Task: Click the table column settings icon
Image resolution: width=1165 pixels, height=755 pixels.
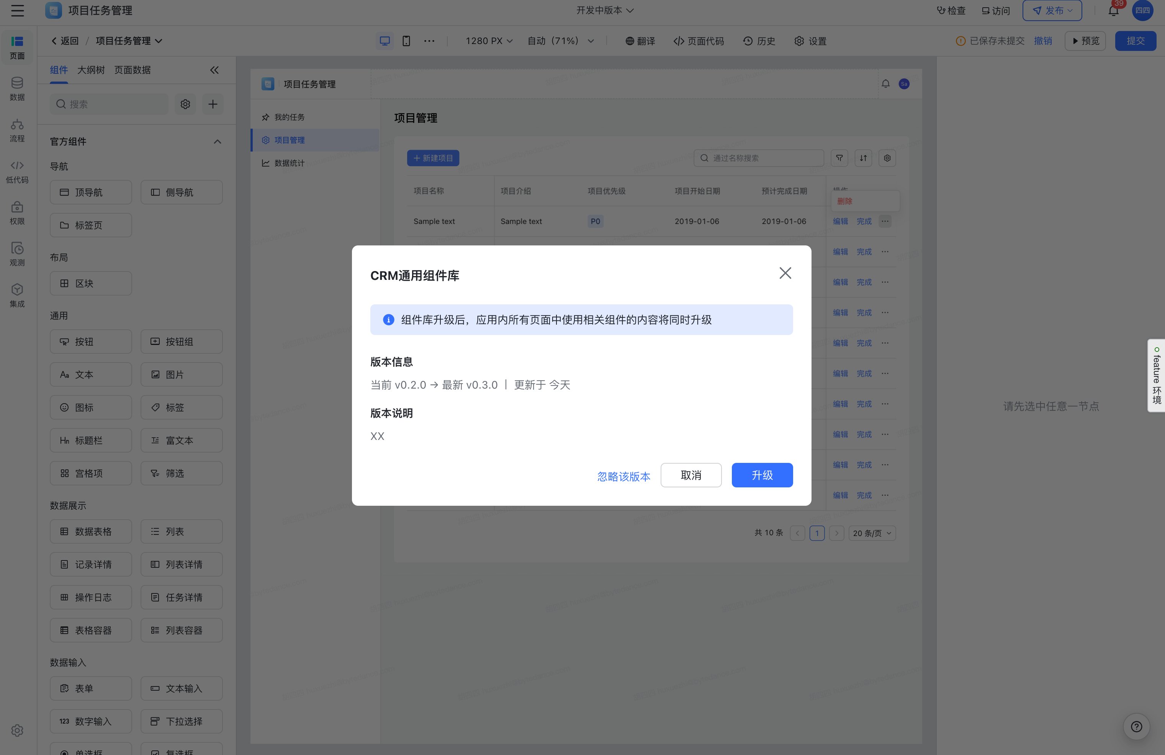Action: pos(887,158)
